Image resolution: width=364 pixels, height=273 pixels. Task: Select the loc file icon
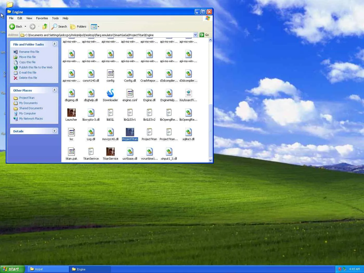pos(71,132)
